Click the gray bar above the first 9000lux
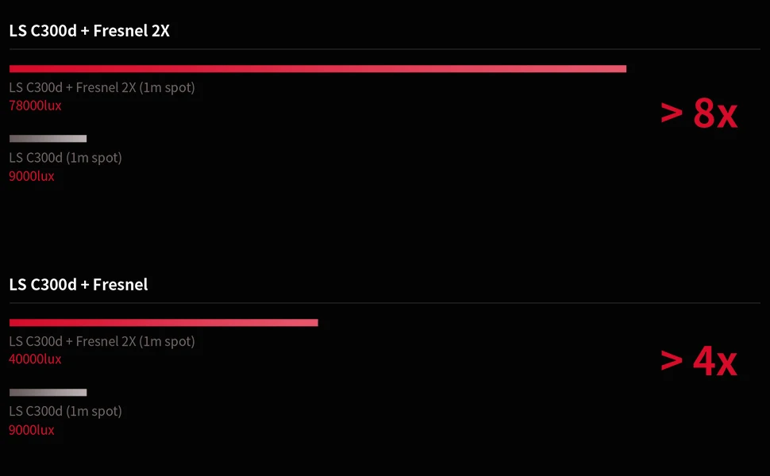Image resolution: width=770 pixels, height=476 pixels. tap(48, 139)
